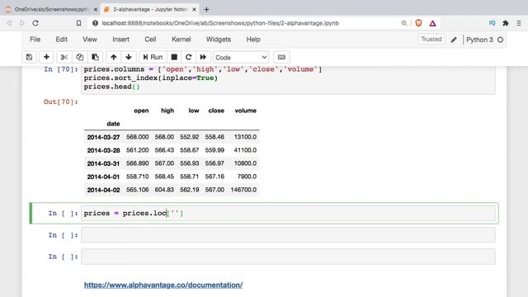Image resolution: width=528 pixels, height=297 pixels.
Task: Restart the kernel with the circular arrow icon
Action: pos(189,57)
